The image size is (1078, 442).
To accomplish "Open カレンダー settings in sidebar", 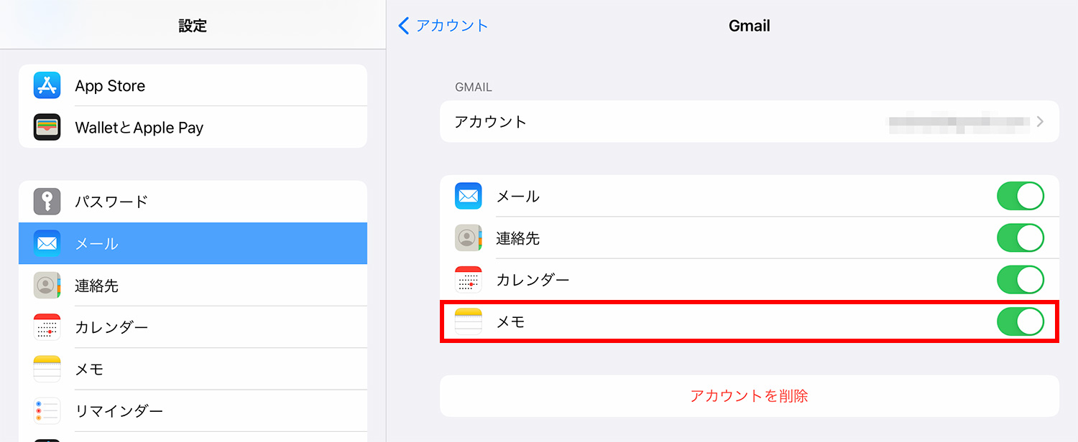I will pos(193,327).
